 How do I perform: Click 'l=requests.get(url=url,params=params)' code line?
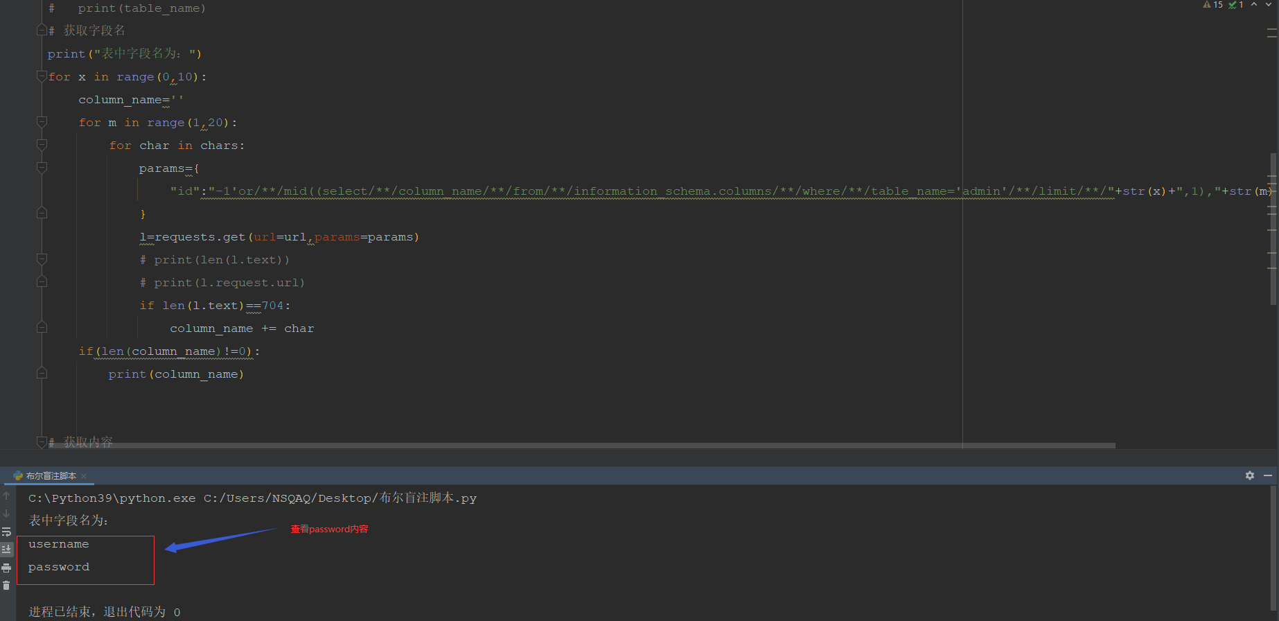(279, 237)
